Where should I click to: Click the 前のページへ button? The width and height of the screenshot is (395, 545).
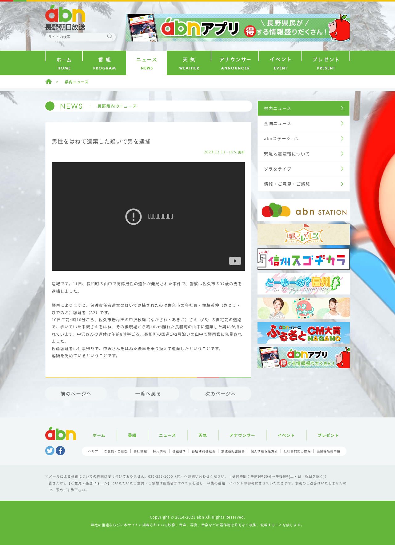point(76,393)
